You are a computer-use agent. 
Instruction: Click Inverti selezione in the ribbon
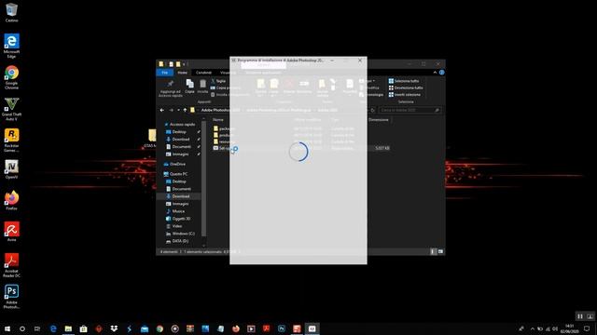404,95
